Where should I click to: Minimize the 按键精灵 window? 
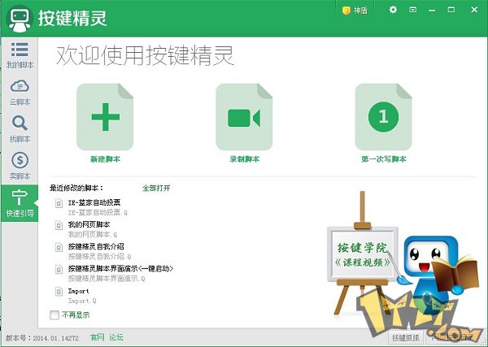(432, 11)
